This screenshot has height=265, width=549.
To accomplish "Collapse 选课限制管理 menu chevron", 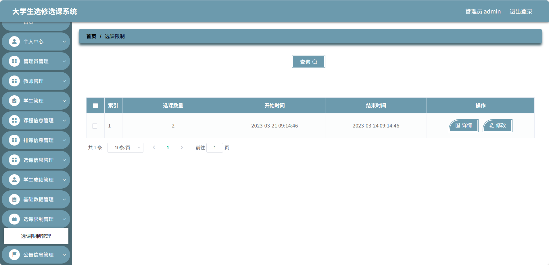I will [x=64, y=219].
